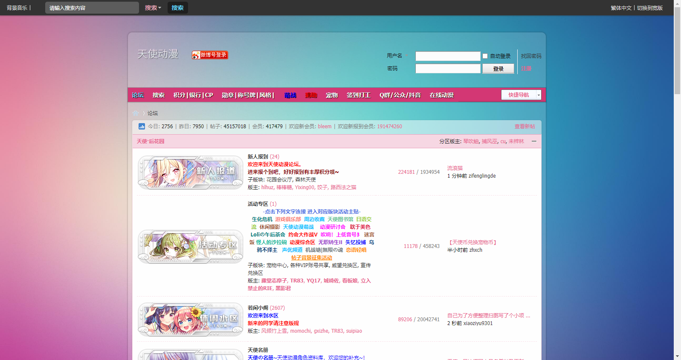Open the 宠物 nav item
This screenshot has width=681, height=360.
[x=332, y=95]
